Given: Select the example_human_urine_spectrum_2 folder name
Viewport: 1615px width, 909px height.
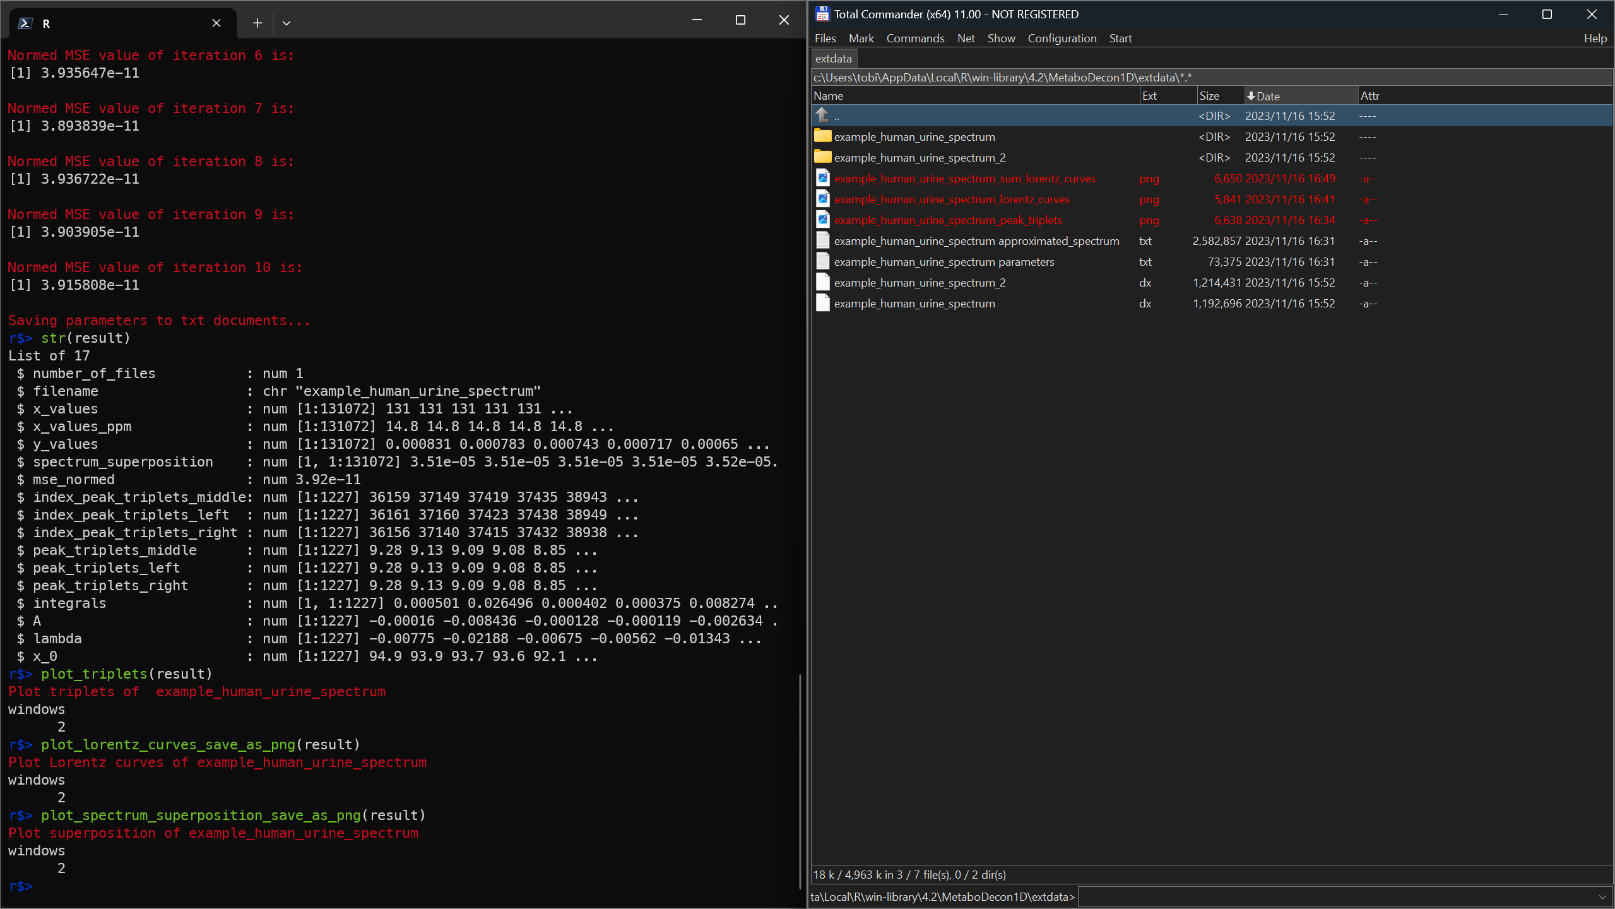Looking at the screenshot, I should [x=920, y=158].
